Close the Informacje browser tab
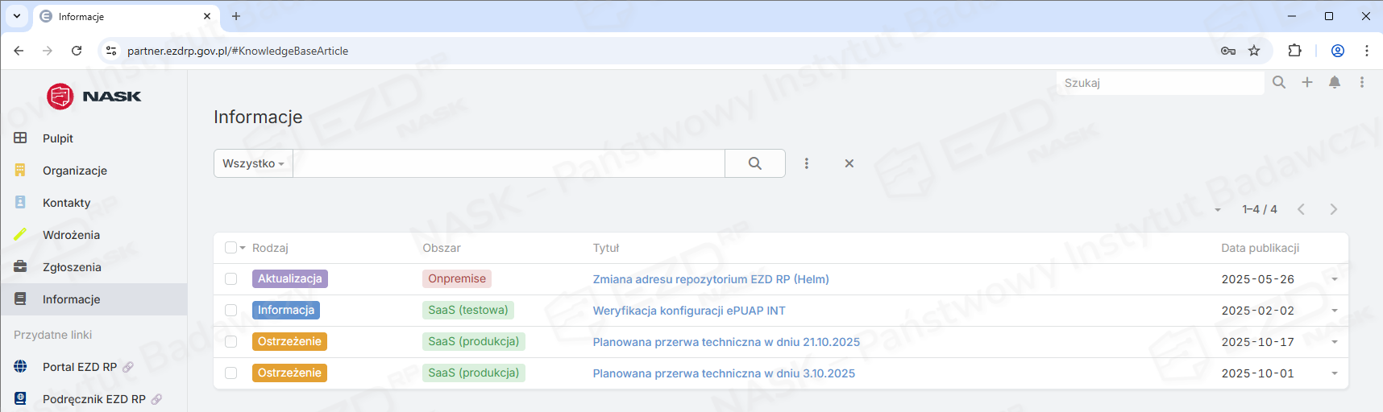This screenshot has width=1383, height=412. tap(207, 16)
